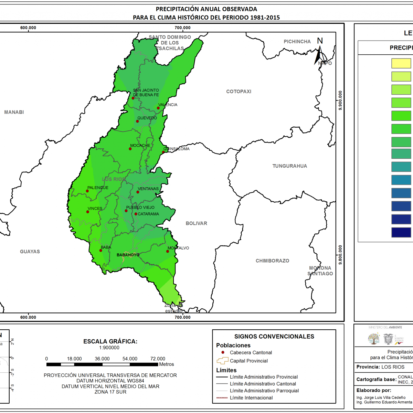
Task: Click the graphic scale bar
Action: [102, 364]
